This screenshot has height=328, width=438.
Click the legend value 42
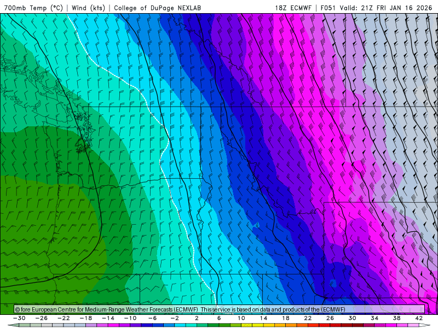419,318
